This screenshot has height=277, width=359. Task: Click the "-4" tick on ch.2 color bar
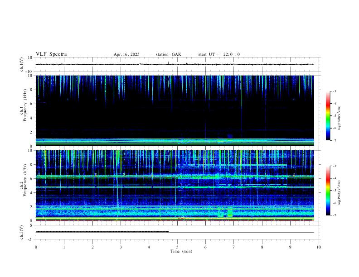tap(334, 178)
